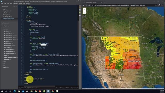The width and height of the screenshot is (165, 93).
Task: Collapse the body tag fold arrow
Action: [23, 77]
